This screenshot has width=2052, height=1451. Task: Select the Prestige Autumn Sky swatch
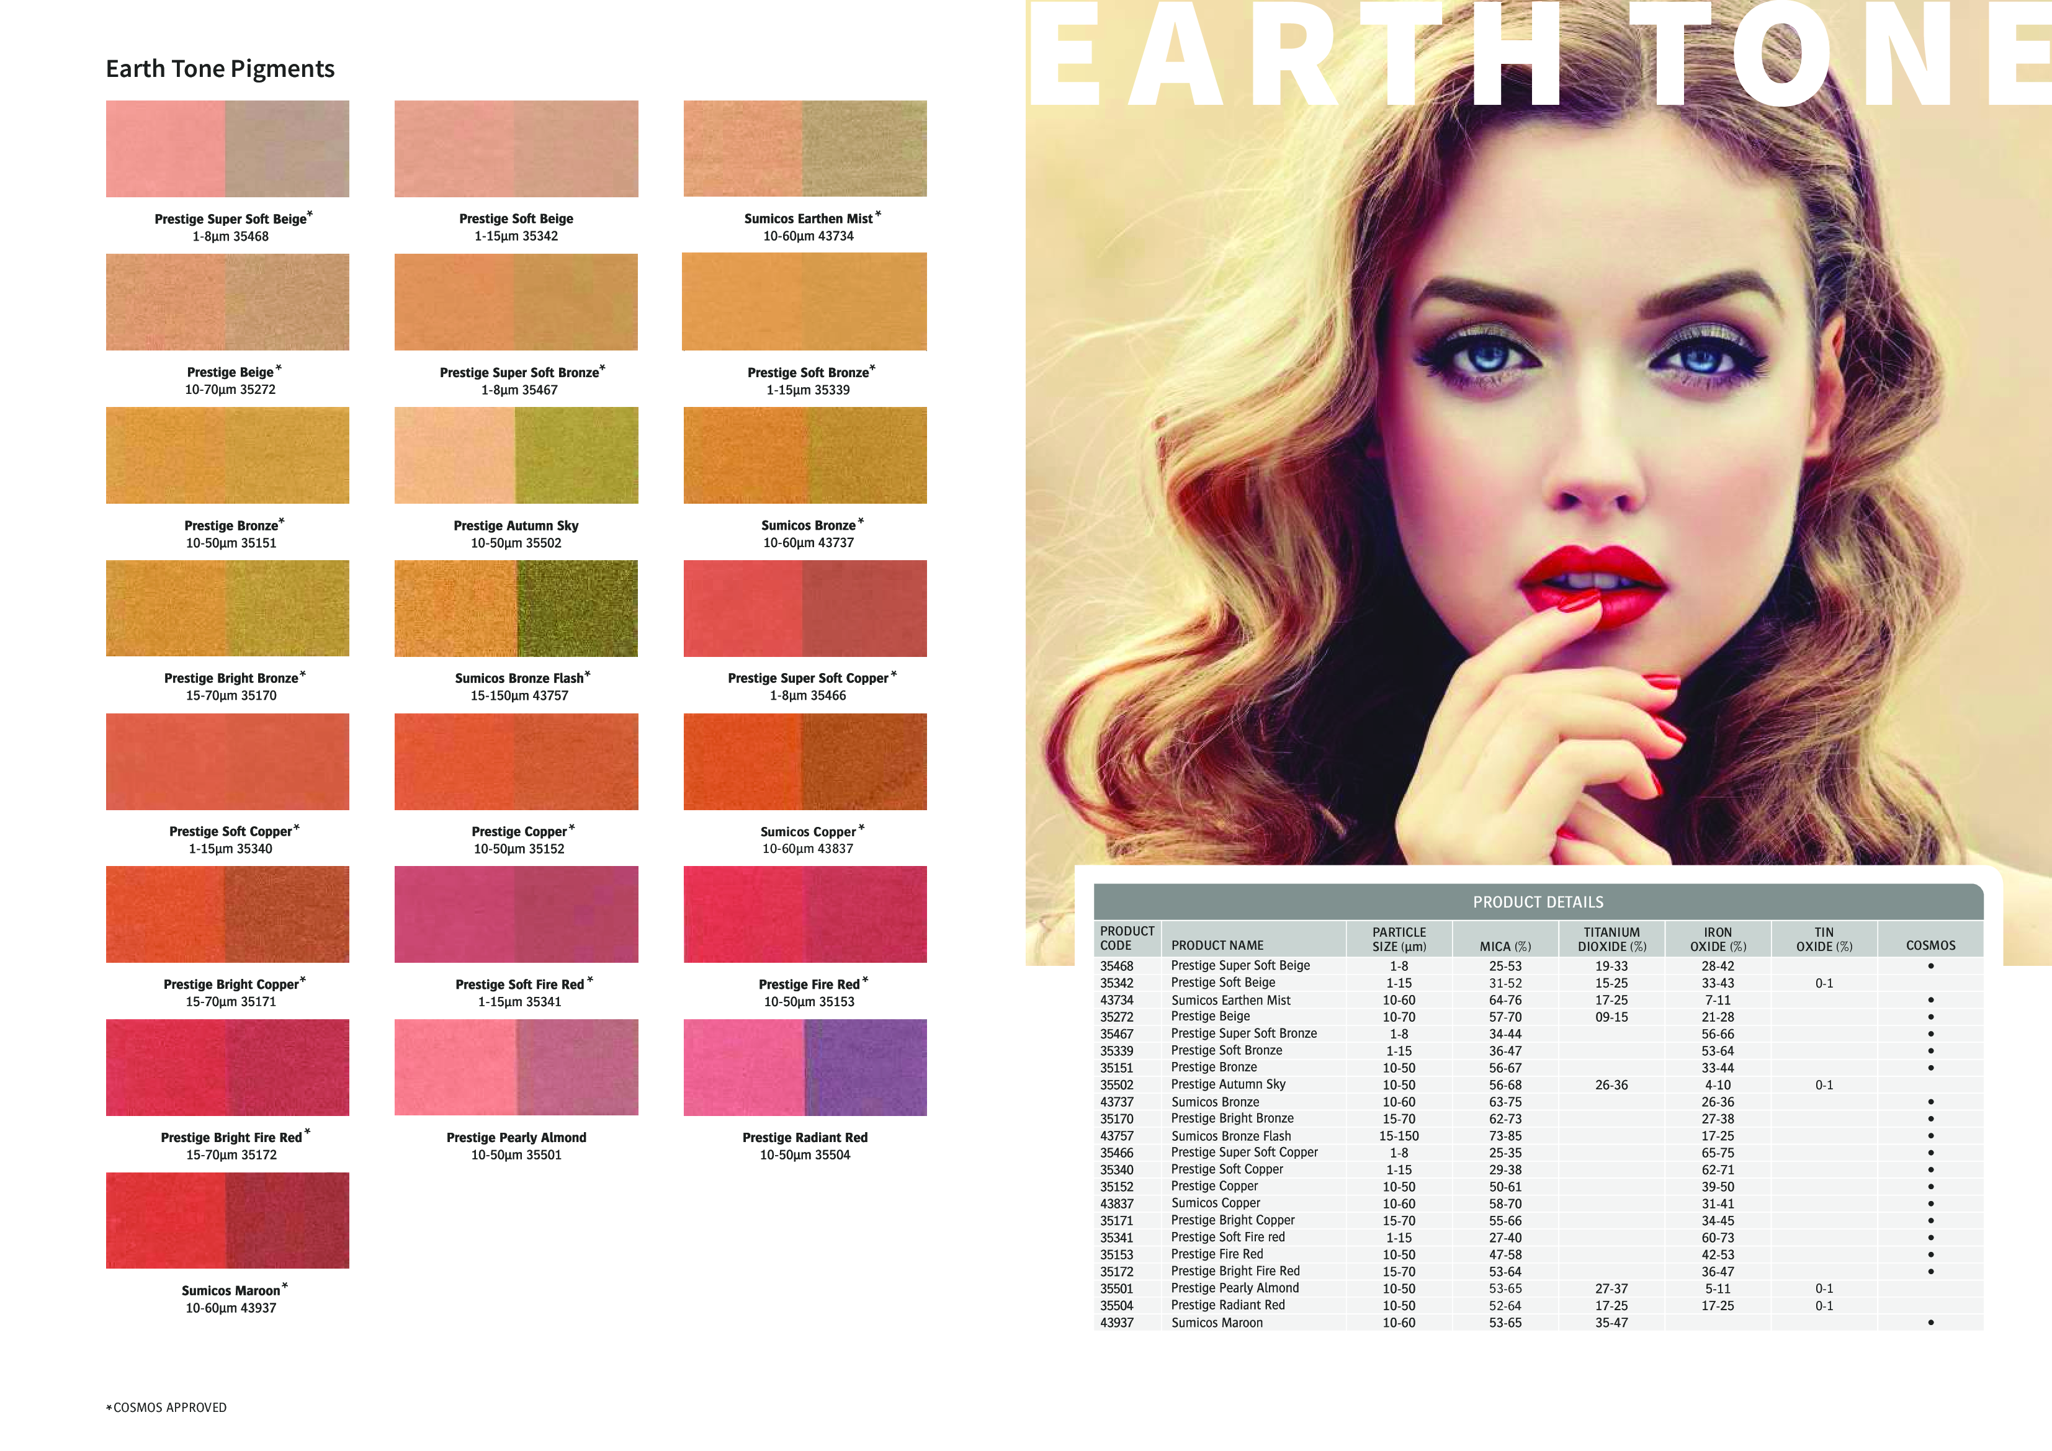517,456
